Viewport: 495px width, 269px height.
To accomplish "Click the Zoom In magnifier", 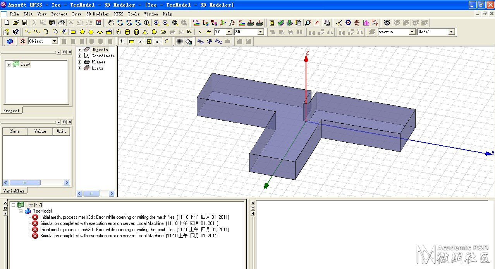I will (x=156, y=23).
